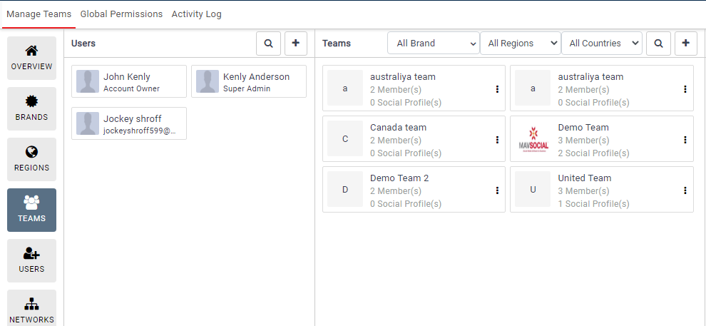Select user John Kenly card
This screenshot has height=326, width=706.
tap(129, 82)
